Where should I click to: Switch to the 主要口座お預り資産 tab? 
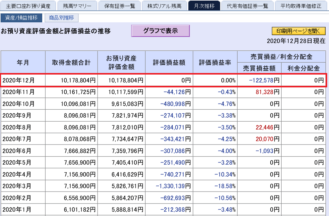click(x=28, y=5)
